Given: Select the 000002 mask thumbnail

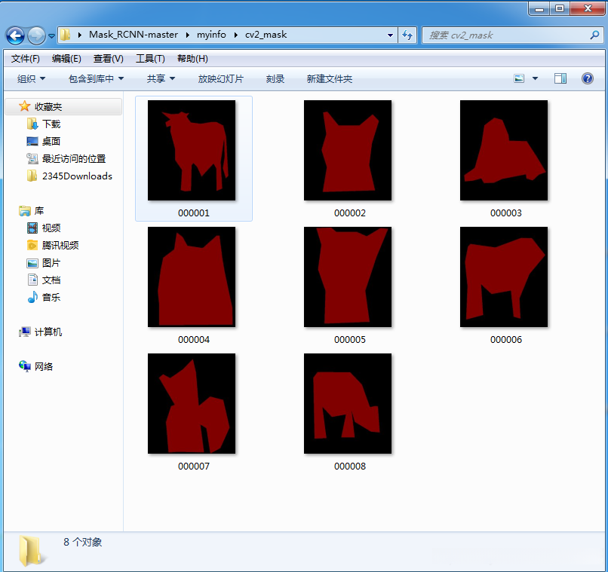Looking at the screenshot, I should click(x=348, y=150).
